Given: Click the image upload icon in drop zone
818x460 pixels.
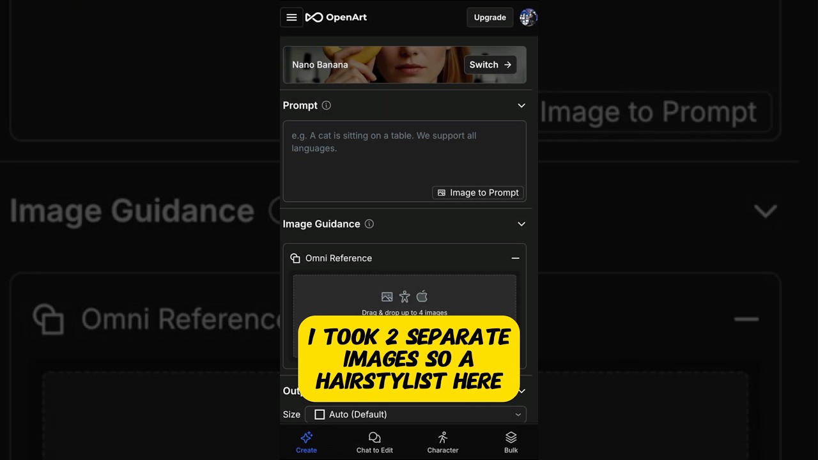Looking at the screenshot, I should point(387,296).
